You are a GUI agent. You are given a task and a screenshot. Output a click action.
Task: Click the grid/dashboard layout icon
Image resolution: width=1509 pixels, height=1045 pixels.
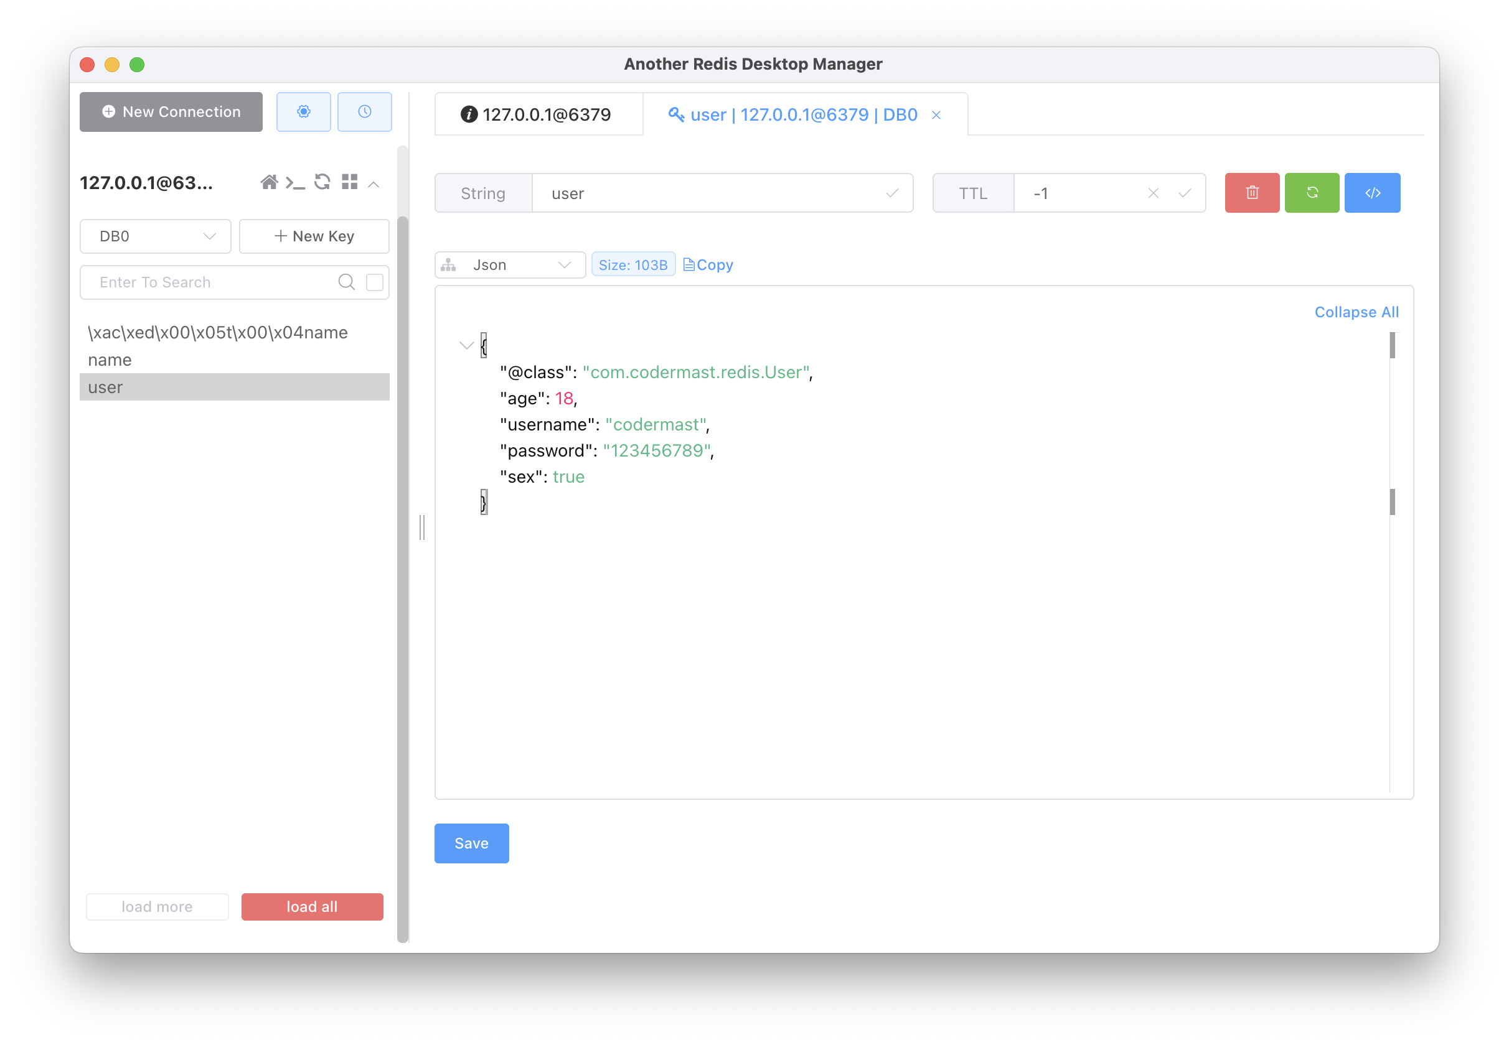point(351,182)
